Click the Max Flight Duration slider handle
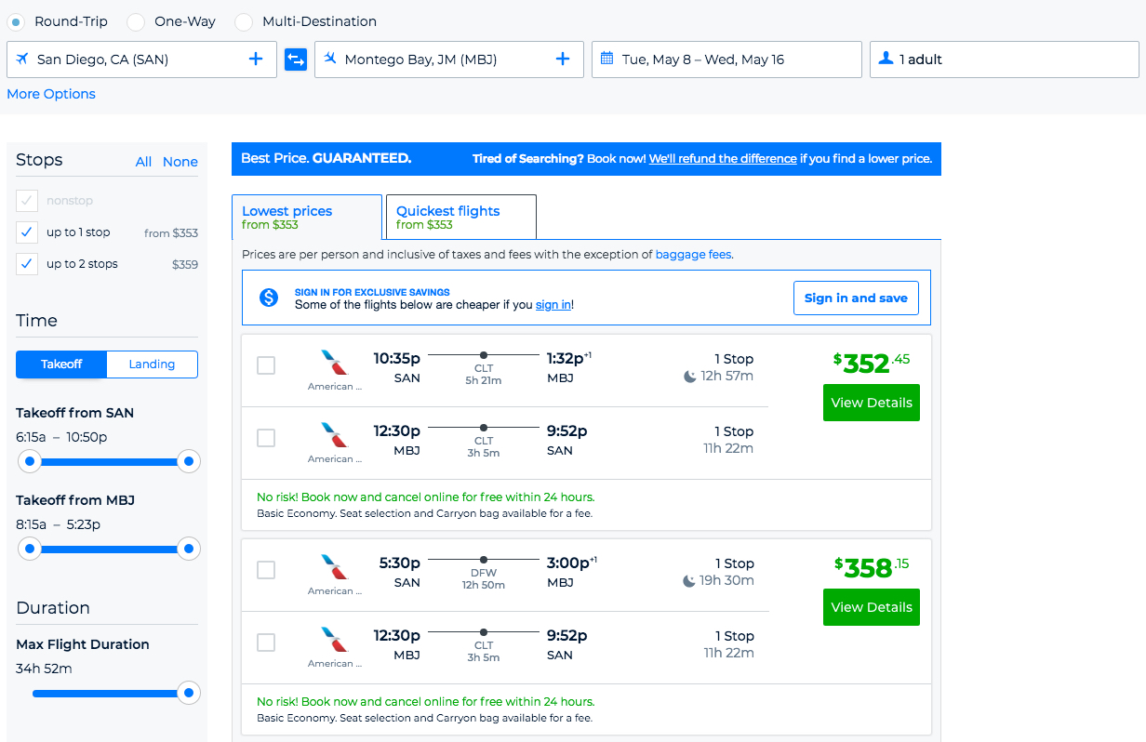Image resolution: width=1146 pixels, height=742 pixels. [x=189, y=693]
